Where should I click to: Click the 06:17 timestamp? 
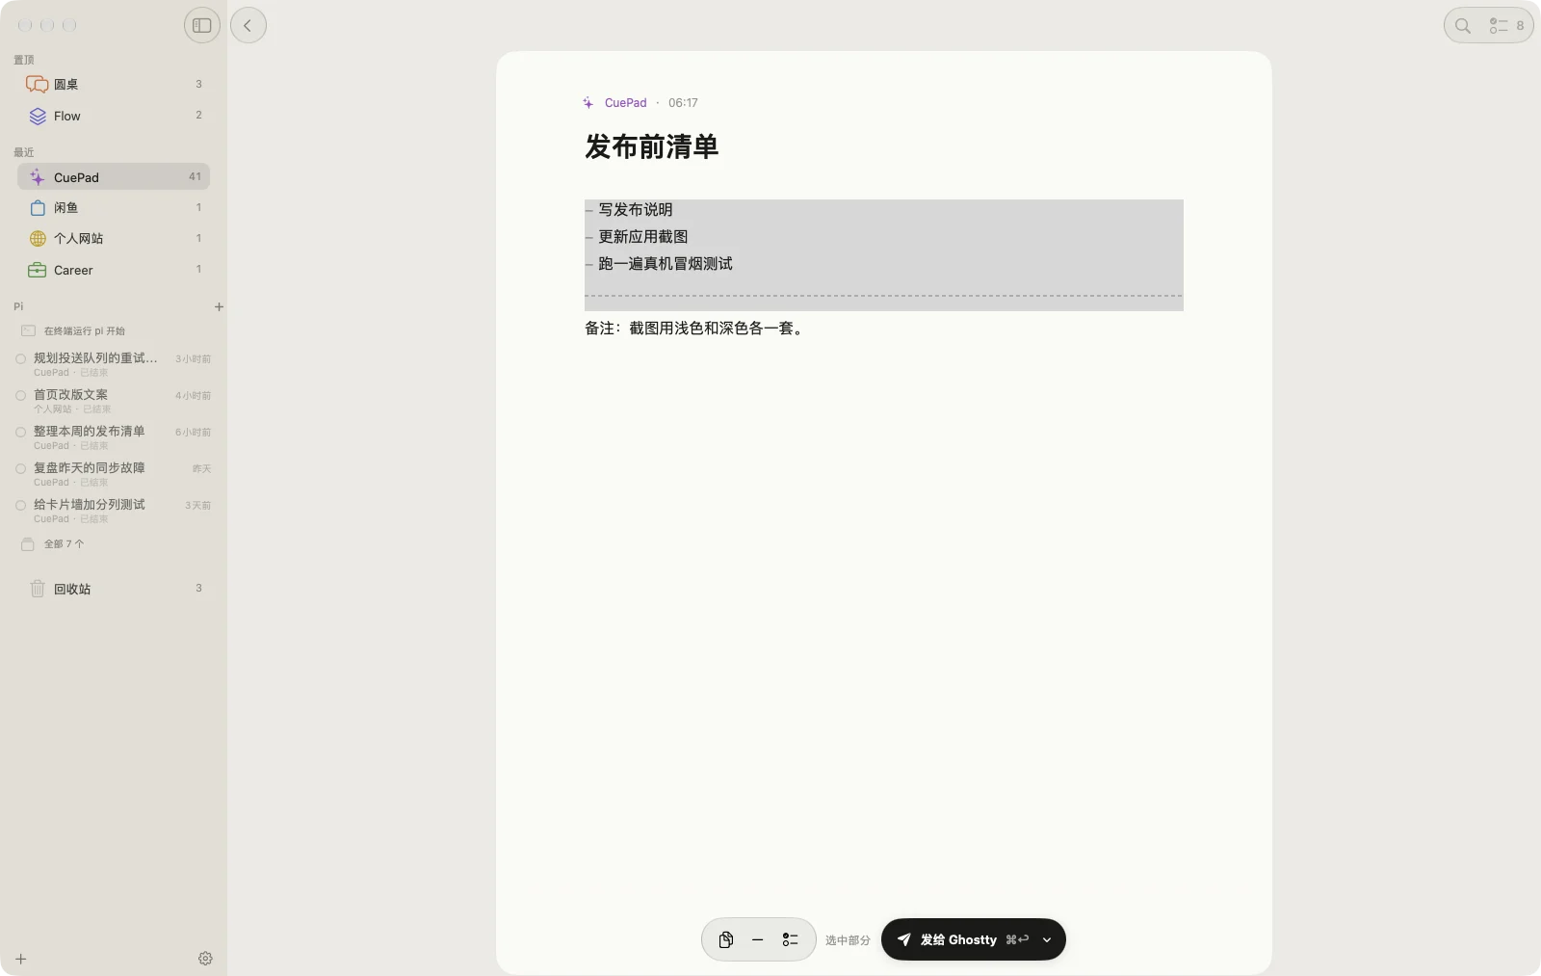pyautogui.click(x=683, y=103)
